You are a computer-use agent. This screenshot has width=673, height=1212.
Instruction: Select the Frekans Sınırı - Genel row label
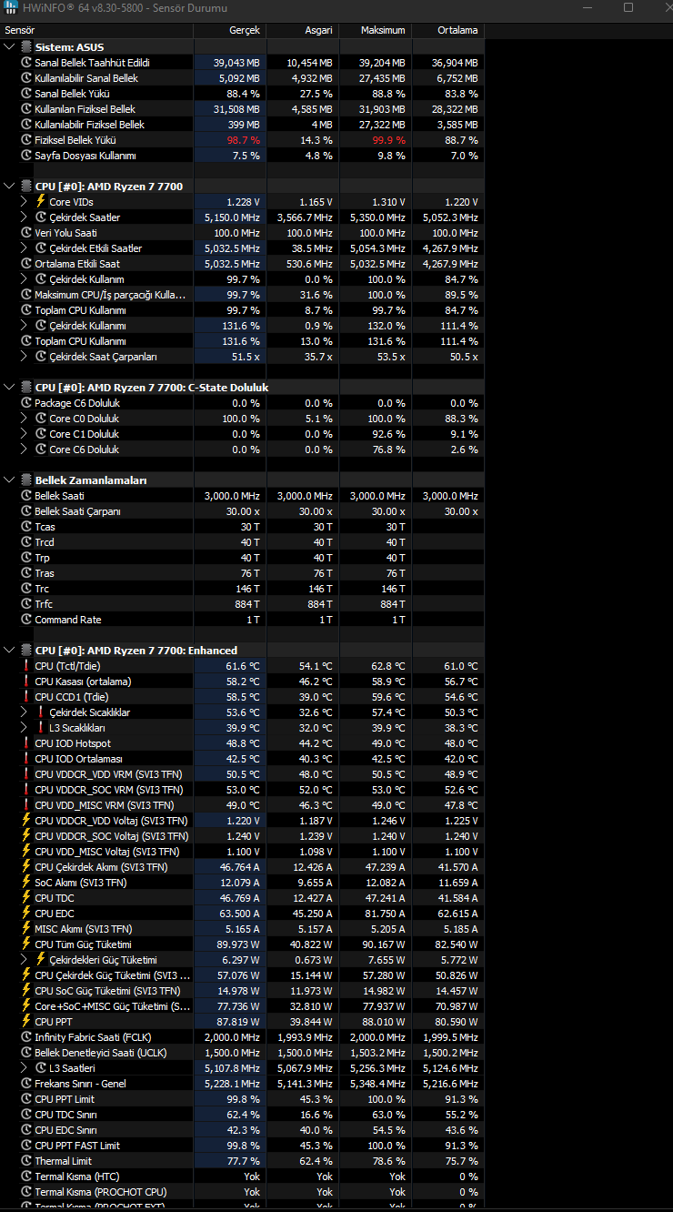point(80,1084)
